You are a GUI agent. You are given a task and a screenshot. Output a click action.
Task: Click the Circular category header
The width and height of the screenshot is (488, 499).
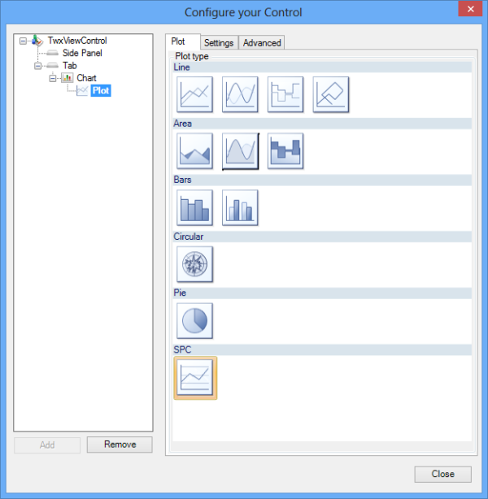(x=322, y=236)
